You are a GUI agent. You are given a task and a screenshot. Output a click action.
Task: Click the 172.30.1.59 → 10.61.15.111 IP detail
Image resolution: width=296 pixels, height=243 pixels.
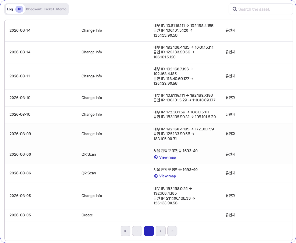click(x=181, y=112)
